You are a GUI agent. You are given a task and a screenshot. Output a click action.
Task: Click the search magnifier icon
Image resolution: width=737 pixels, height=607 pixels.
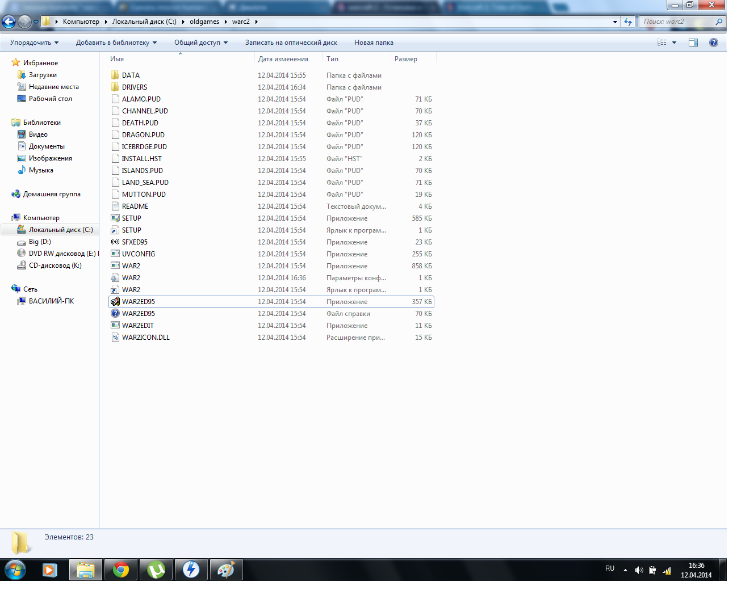[719, 22]
